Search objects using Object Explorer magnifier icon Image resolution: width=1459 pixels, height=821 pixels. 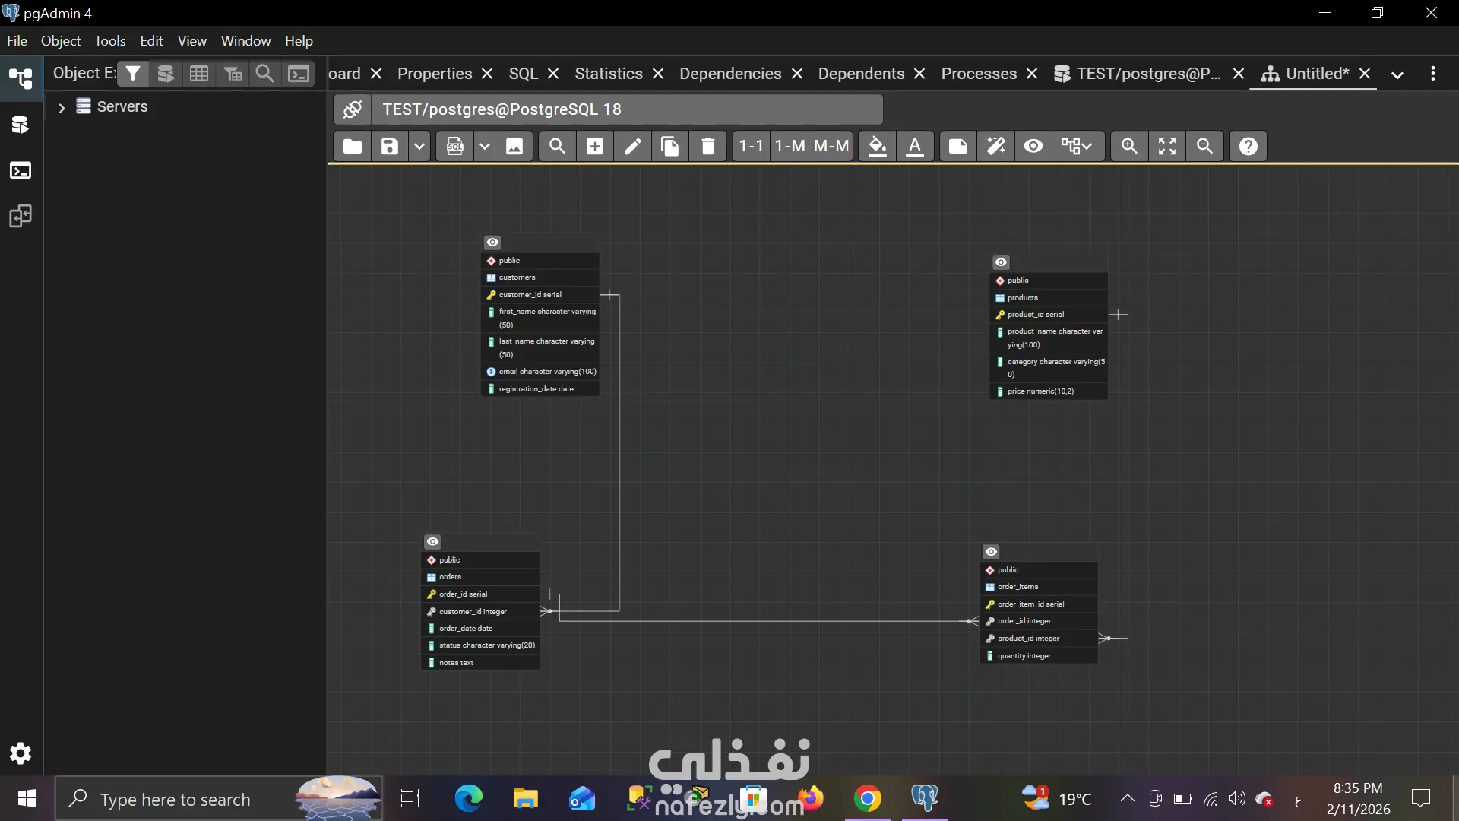(x=264, y=74)
